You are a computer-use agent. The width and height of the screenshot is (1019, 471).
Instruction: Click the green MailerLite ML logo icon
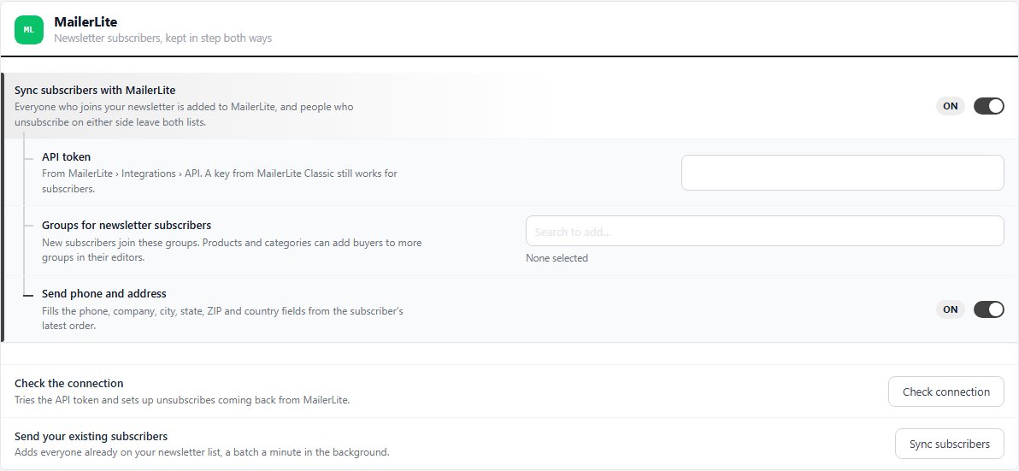point(28,30)
